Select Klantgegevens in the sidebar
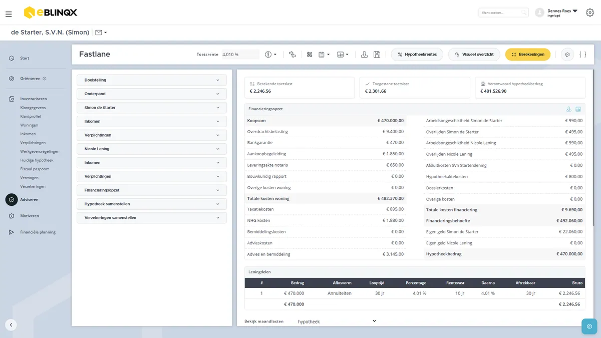The image size is (601, 338). coord(33,108)
